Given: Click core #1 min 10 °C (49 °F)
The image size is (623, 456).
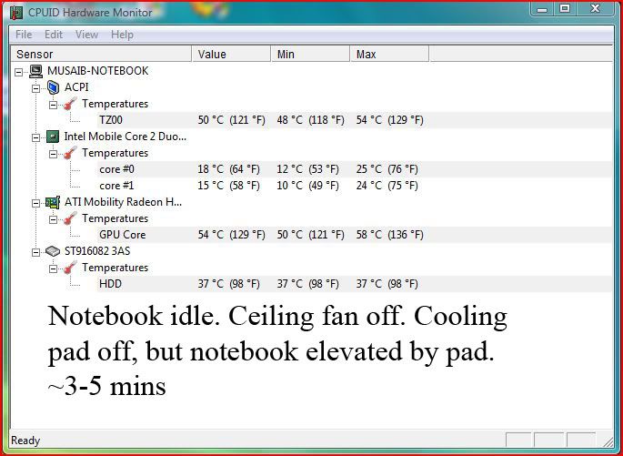Looking at the screenshot, I should tap(308, 186).
